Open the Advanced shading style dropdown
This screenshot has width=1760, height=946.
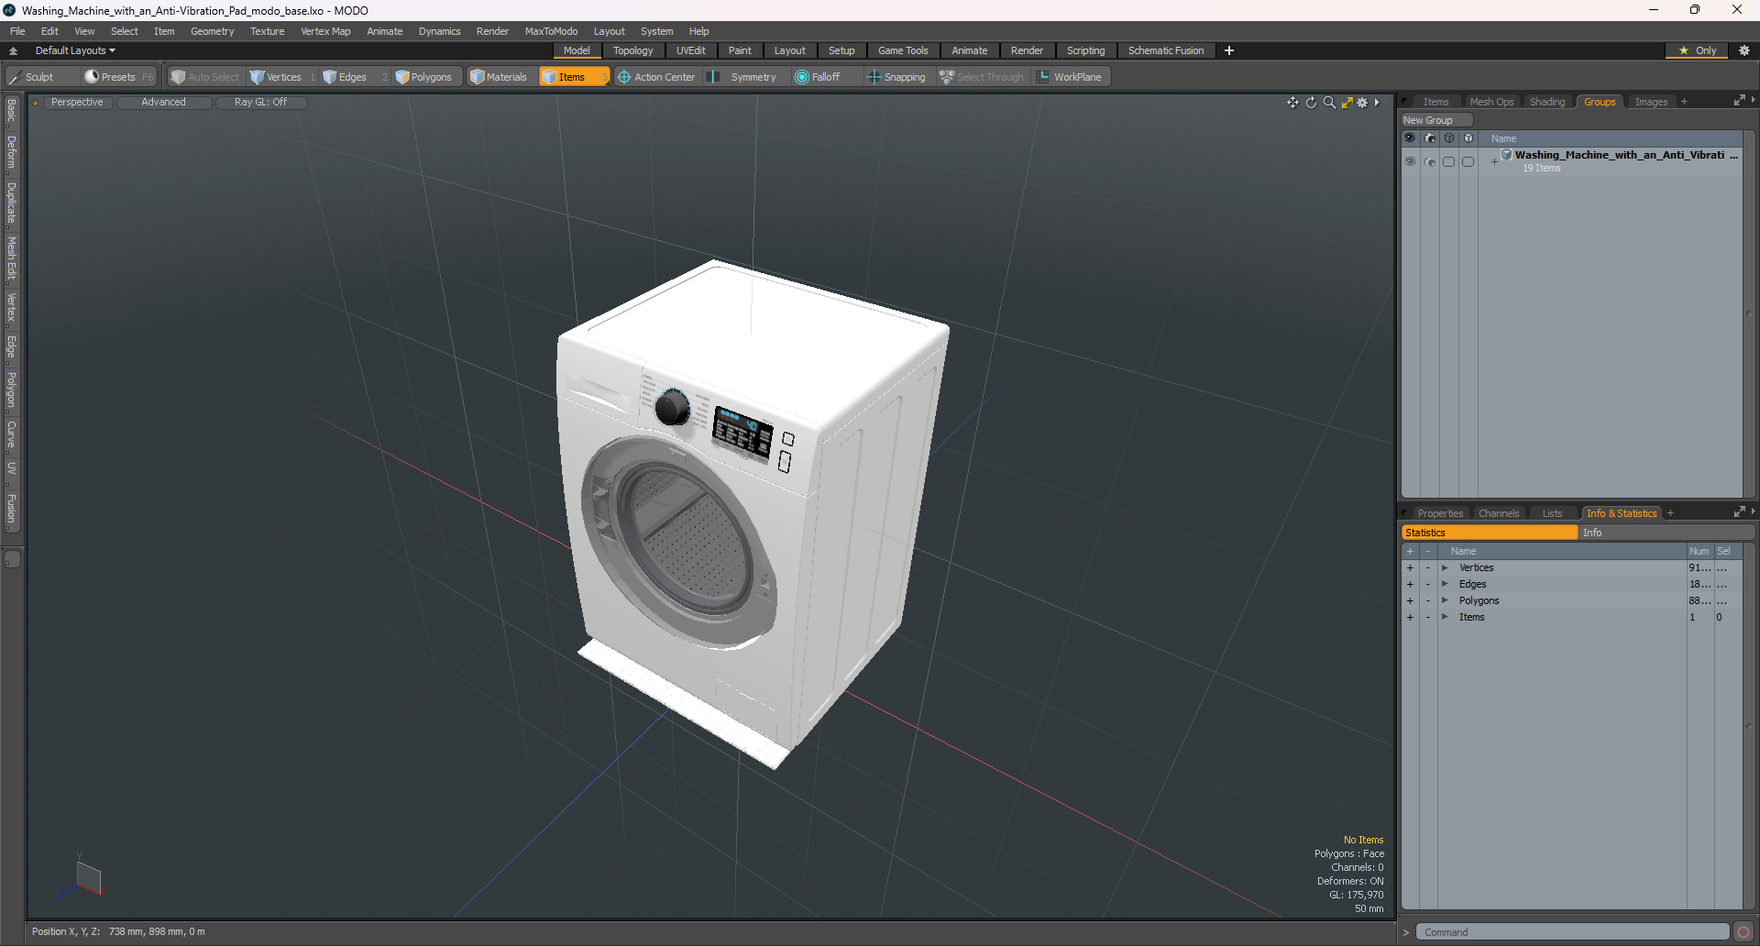[163, 103]
